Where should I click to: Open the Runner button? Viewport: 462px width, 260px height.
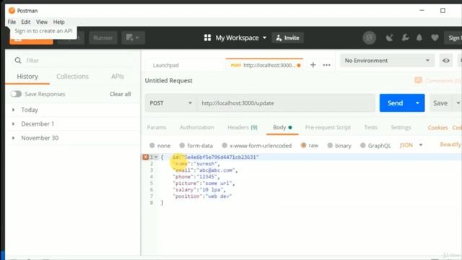[103, 38]
